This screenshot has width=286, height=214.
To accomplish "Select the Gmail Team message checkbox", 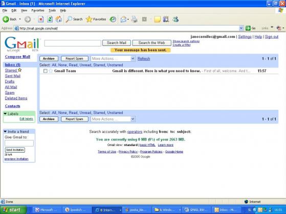I will 45,71.
